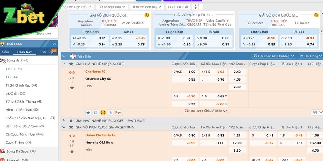Toggle favorite star for Union De Santa Fe match

(72, 151)
